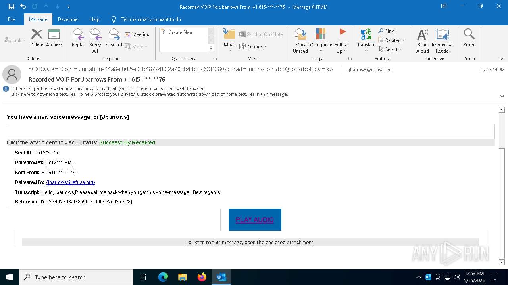
Task: Open Customize Quick Access Toolbar dropdown
Action: click(69, 7)
